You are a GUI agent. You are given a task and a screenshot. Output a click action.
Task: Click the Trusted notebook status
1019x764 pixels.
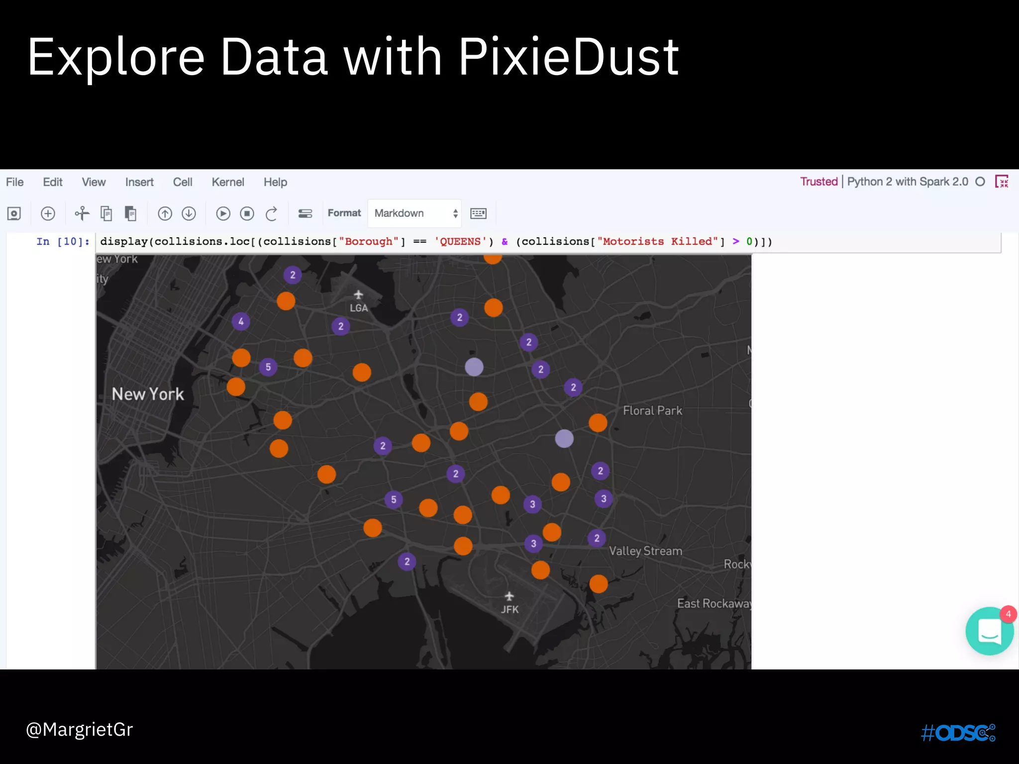[819, 182]
